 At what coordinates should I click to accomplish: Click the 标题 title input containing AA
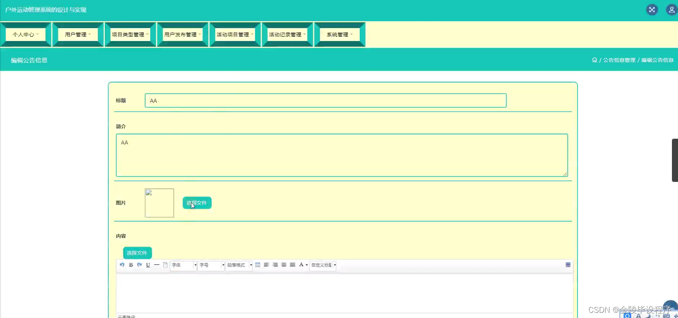(325, 100)
